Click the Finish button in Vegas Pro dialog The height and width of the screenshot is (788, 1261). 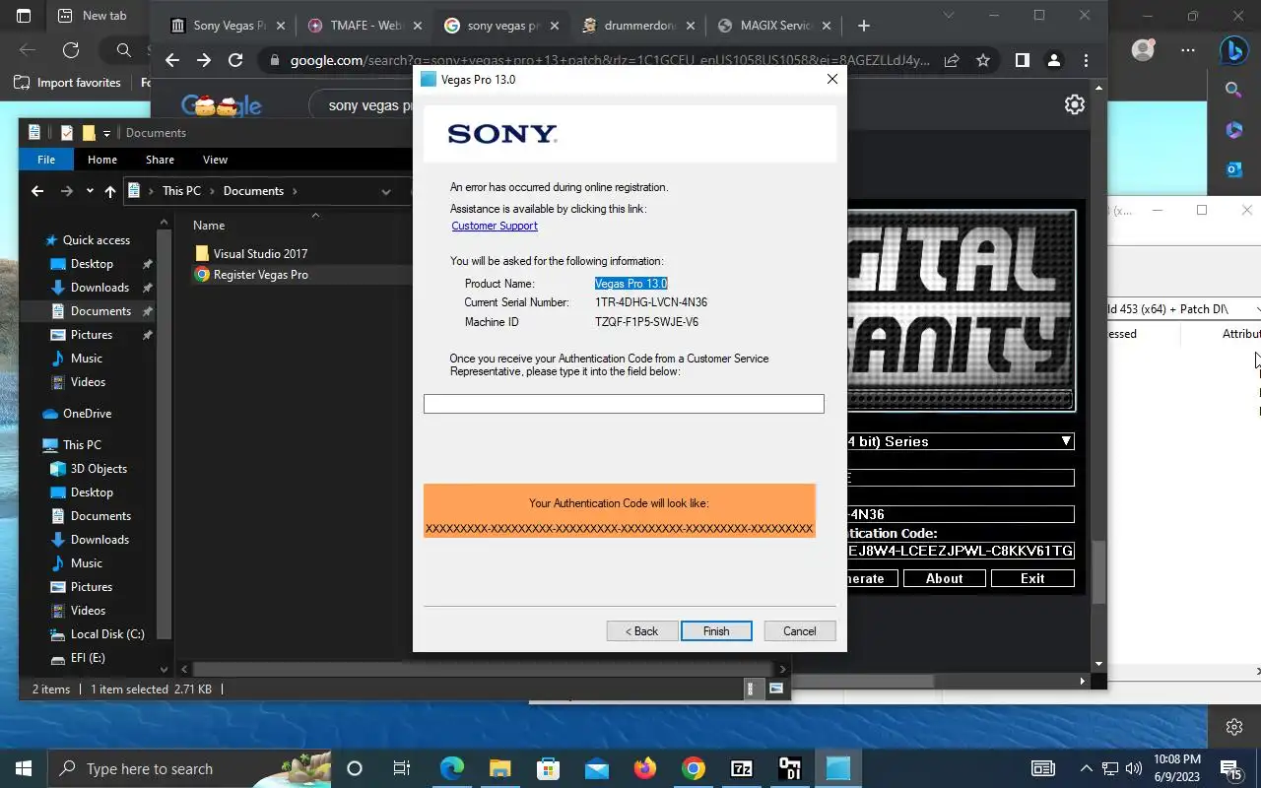pos(716,631)
